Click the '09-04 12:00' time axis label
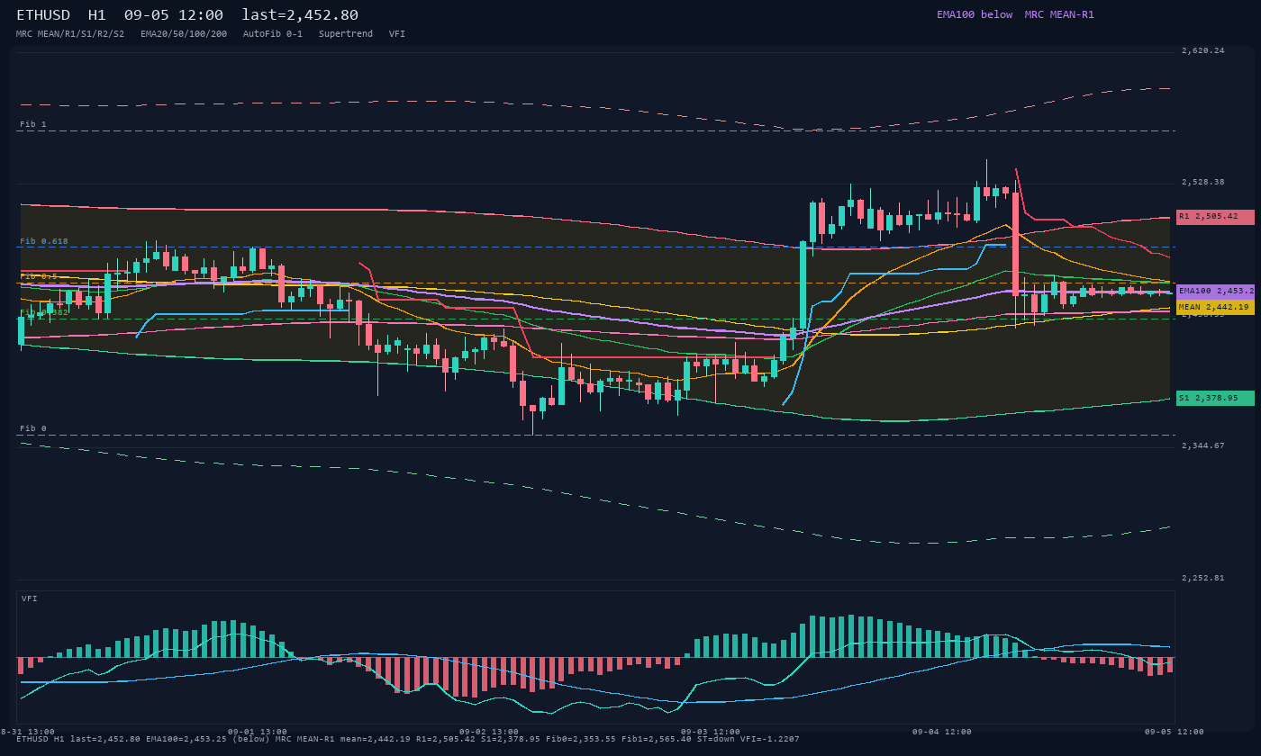The height and width of the screenshot is (756, 1261). [942, 732]
